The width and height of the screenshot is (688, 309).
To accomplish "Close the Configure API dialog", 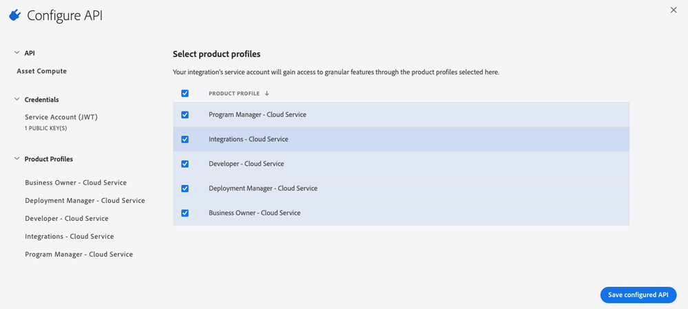I will pyautogui.click(x=674, y=10).
